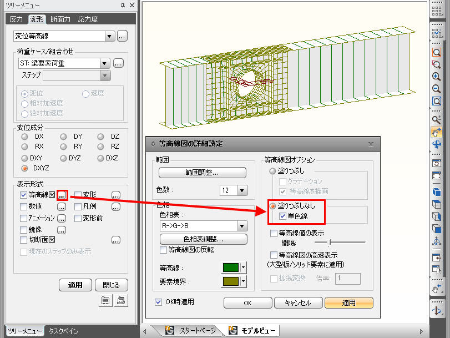Open contour details button beside 等高線図

[62, 195]
